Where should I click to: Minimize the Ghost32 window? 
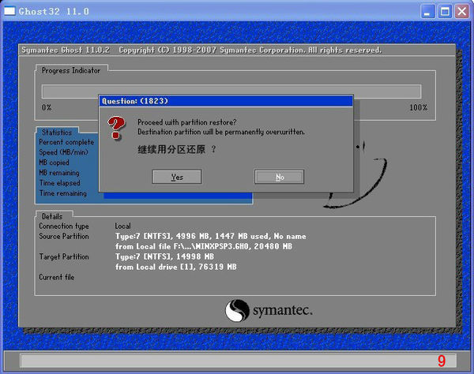click(x=427, y=11)
